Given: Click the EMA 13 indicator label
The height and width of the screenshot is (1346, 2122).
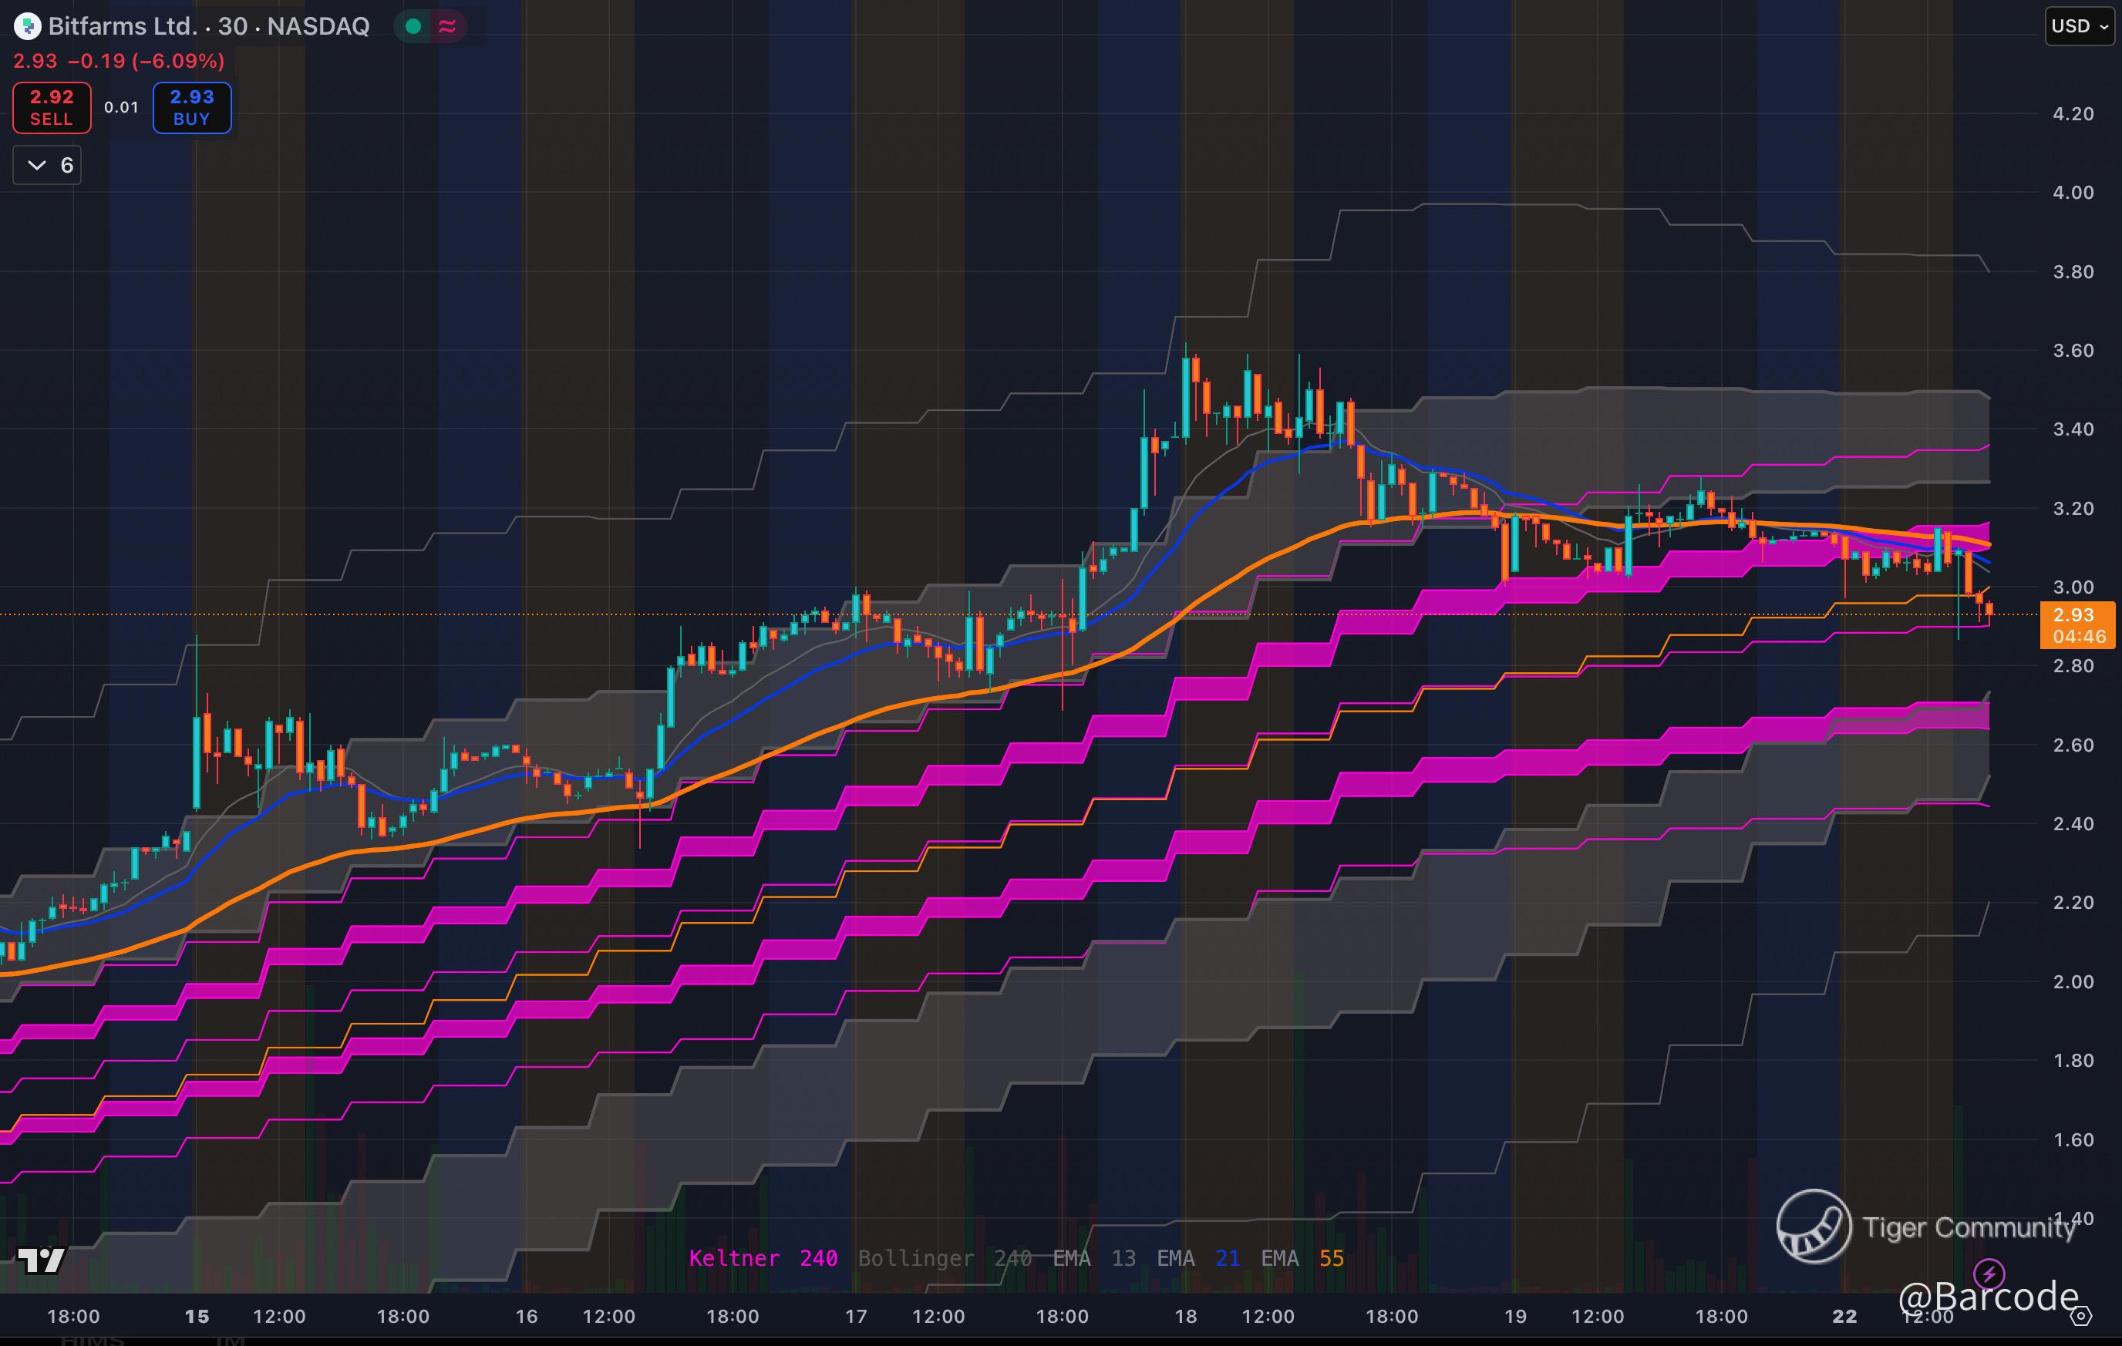Looking at the screenshot, I should 1093,1258.
